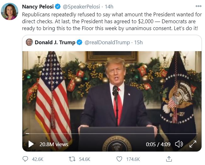Unmute the video with the speaker icon
This screenshot has width=205, height=165.
(179, 144)
